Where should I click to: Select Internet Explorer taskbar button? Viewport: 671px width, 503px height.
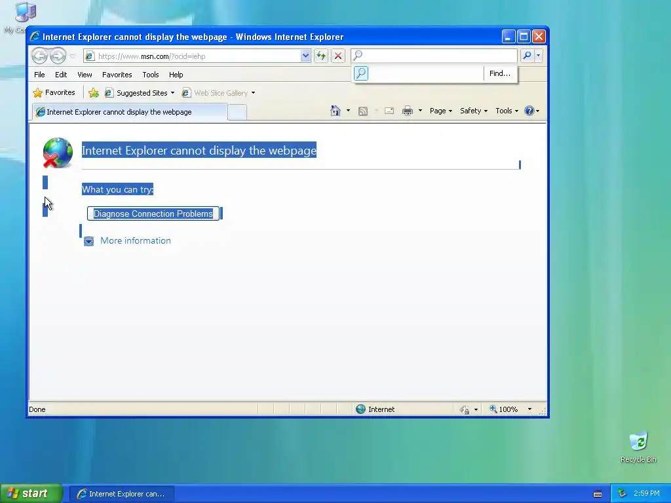pos(121,494)
